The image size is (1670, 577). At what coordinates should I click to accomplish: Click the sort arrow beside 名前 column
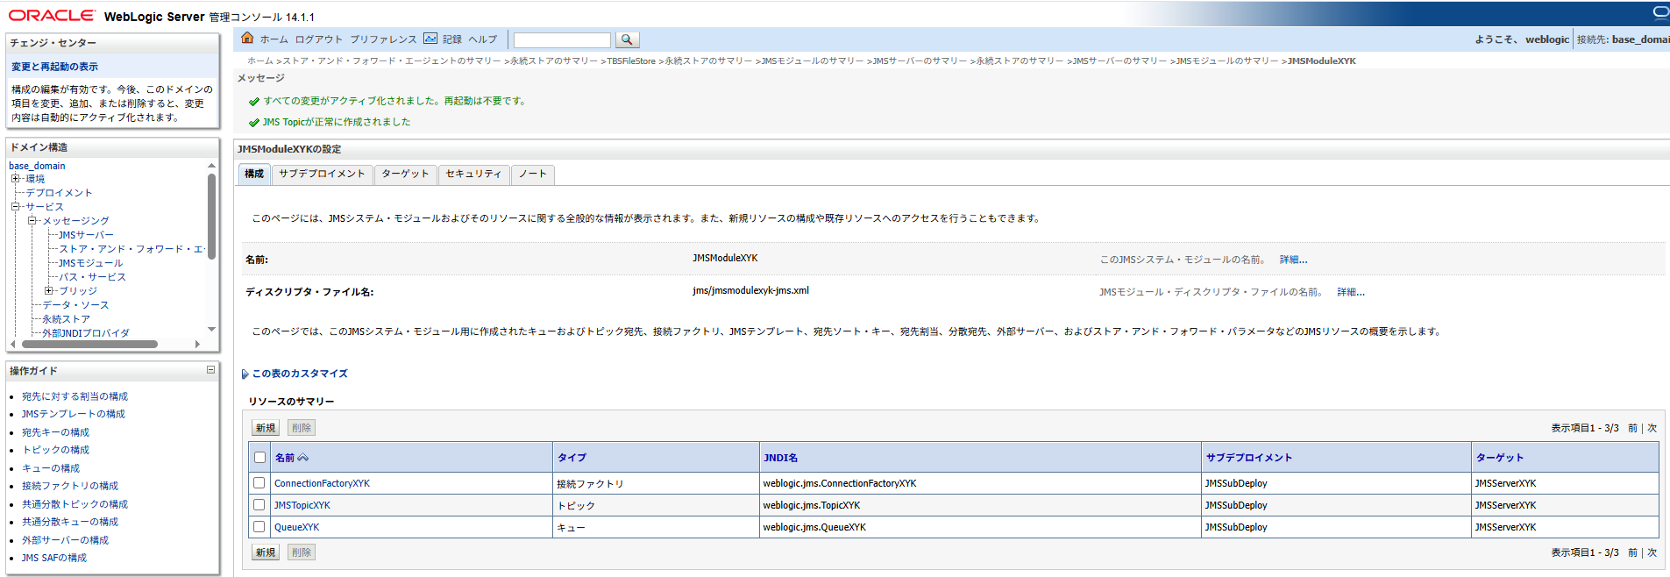pyautogui.click(x=303, y=458)
